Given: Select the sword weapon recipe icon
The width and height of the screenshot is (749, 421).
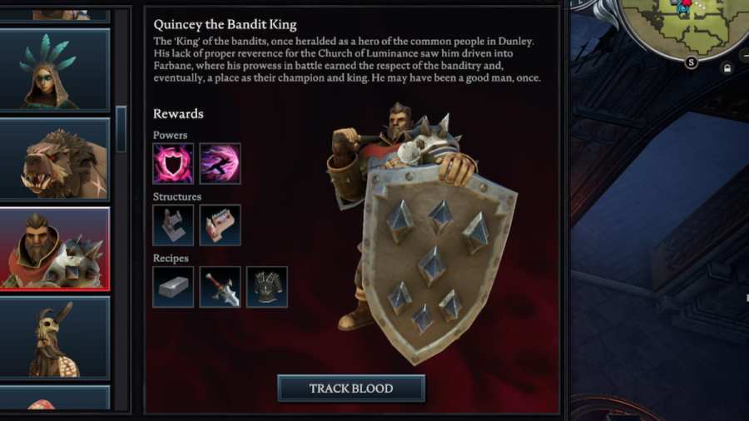Looking at the screenshot, I should 220,287.
